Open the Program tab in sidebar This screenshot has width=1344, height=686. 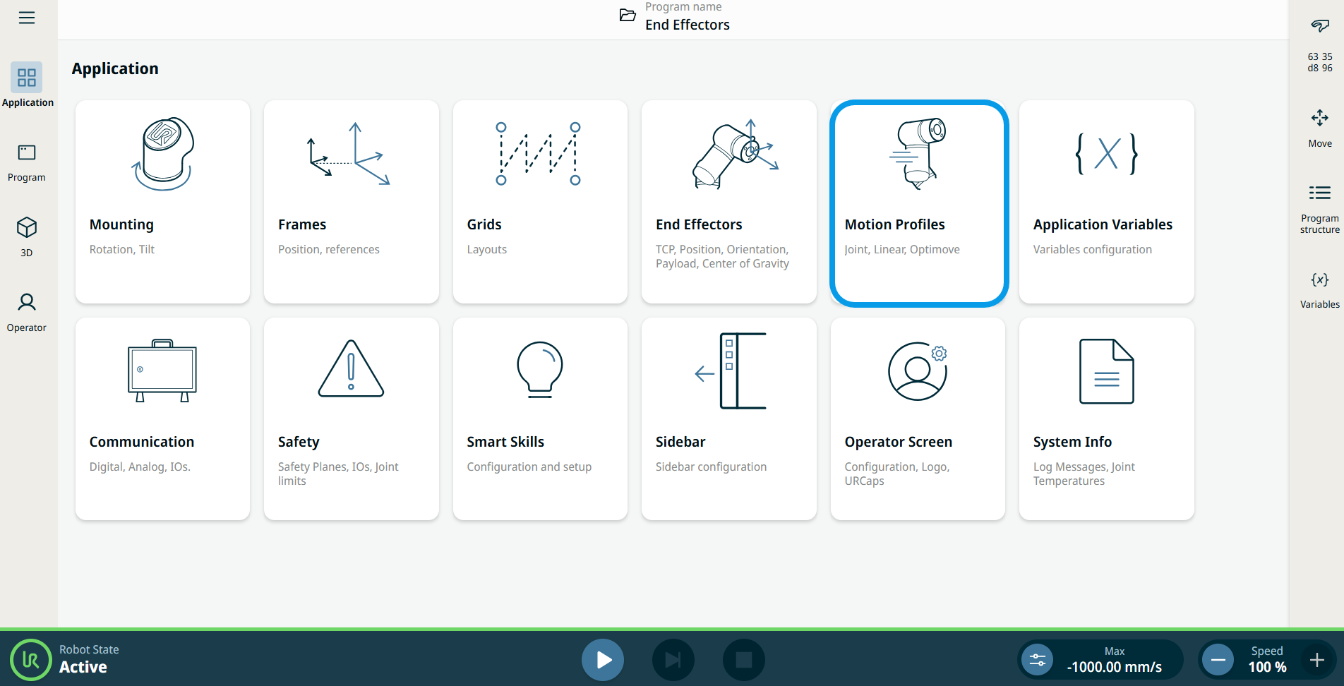pyautogui.click(x=27, y=162)
